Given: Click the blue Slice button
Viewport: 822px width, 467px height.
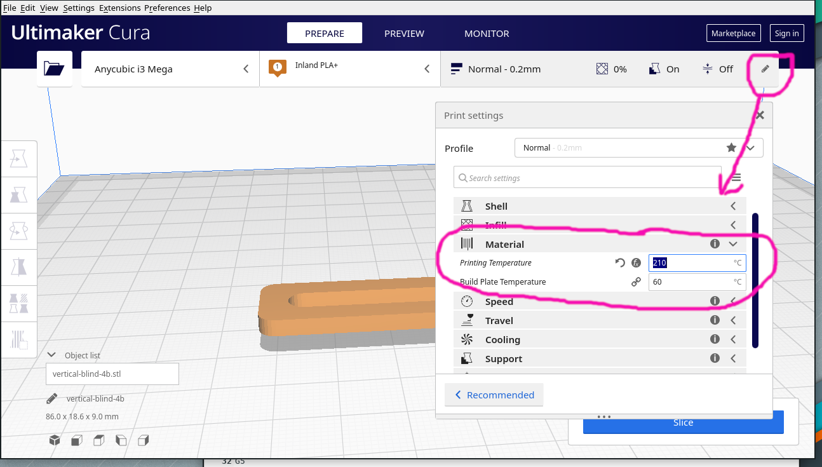Looking at the screenshot, I should point(684,423).
